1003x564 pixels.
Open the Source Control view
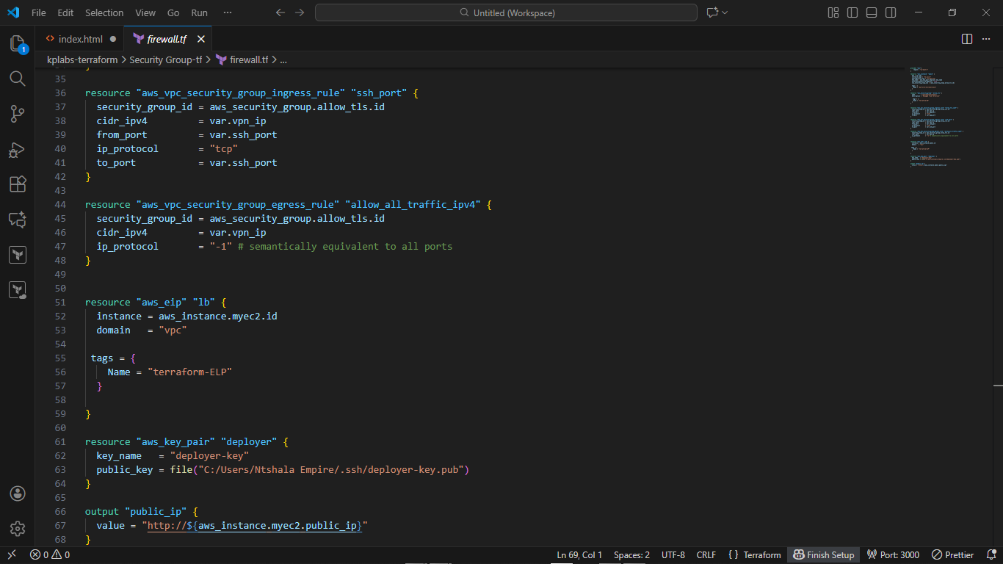point(18,114)
